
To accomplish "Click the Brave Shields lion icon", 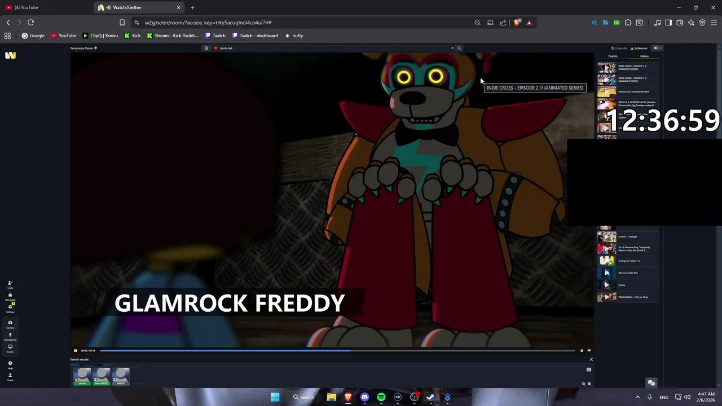I will [517, 23].
